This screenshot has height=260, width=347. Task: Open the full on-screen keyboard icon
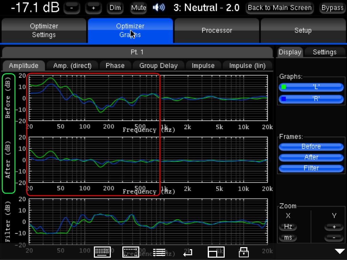pos(102,252)
